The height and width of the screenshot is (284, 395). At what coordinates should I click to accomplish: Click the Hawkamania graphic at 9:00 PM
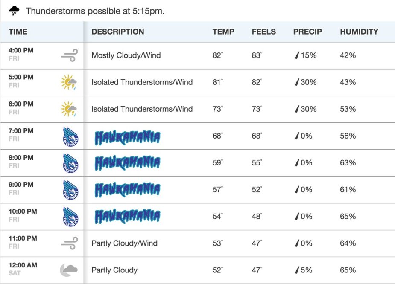tap(127, 190)
